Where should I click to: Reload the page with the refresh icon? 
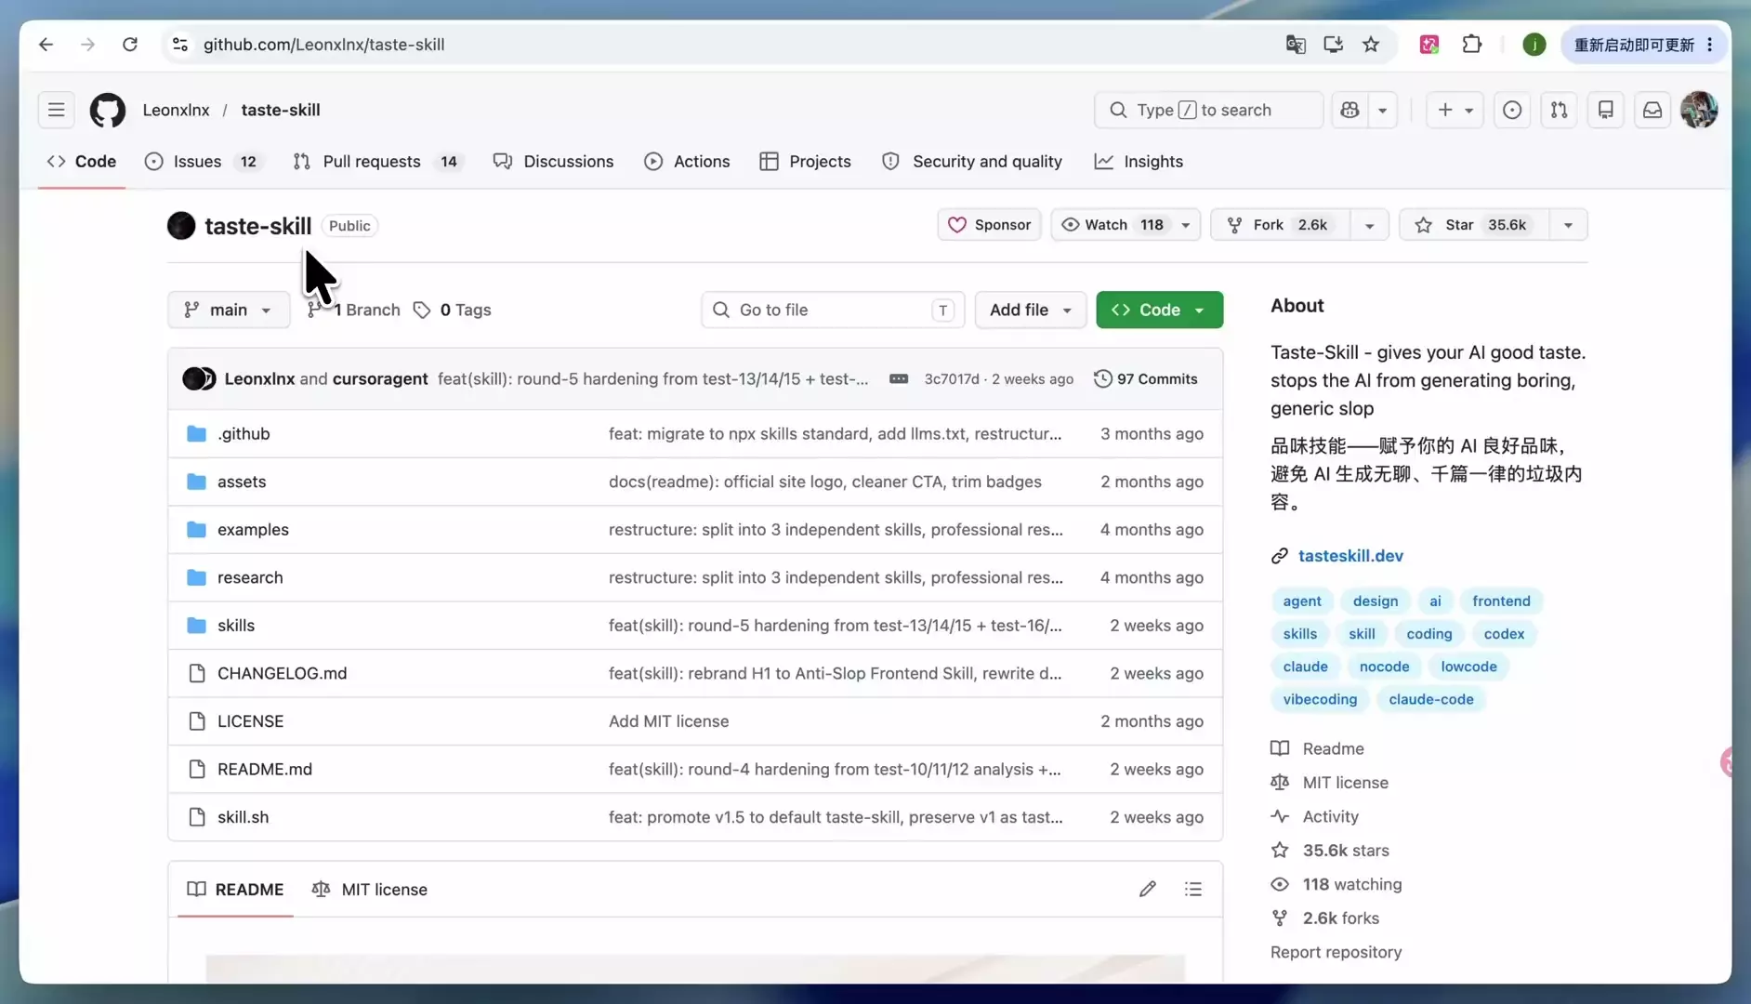point(130,45)
